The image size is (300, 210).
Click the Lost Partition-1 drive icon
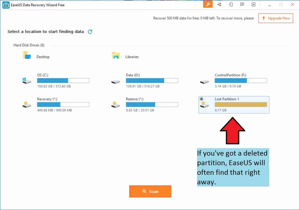tap(204, 105)
